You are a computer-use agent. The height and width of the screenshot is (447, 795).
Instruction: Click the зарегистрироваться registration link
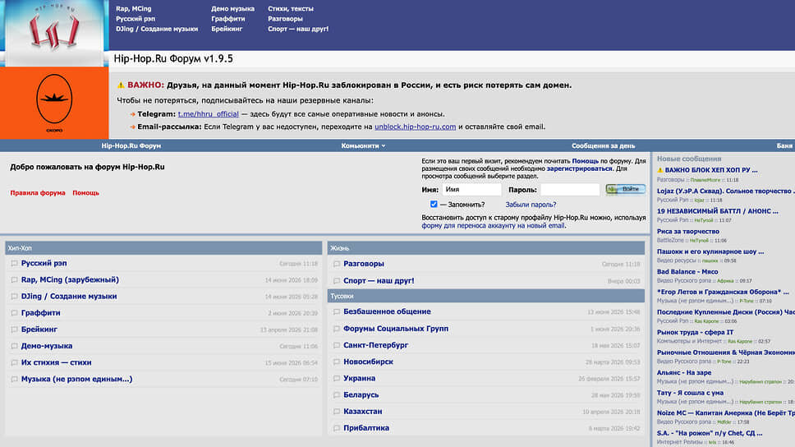(580, 168)
